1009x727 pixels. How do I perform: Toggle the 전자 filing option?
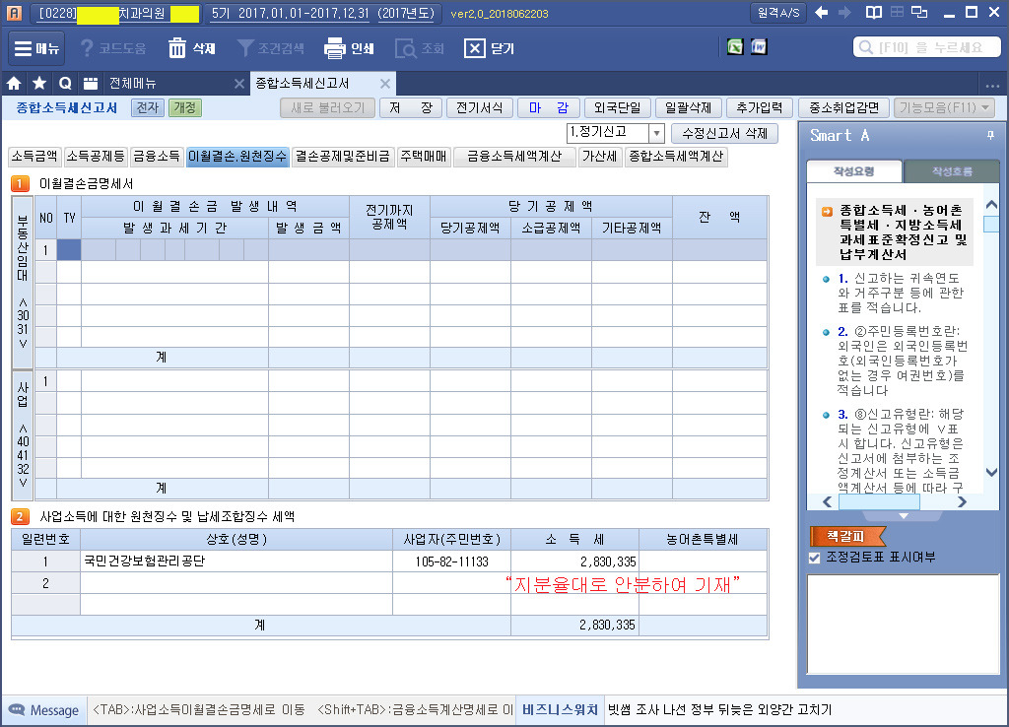click(148, 108)
